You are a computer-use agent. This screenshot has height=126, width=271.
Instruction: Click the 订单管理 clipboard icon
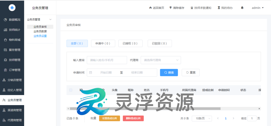[x=5, y=70]
